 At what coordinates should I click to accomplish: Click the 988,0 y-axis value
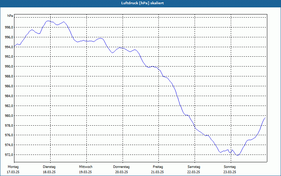[x=9, y=76]
